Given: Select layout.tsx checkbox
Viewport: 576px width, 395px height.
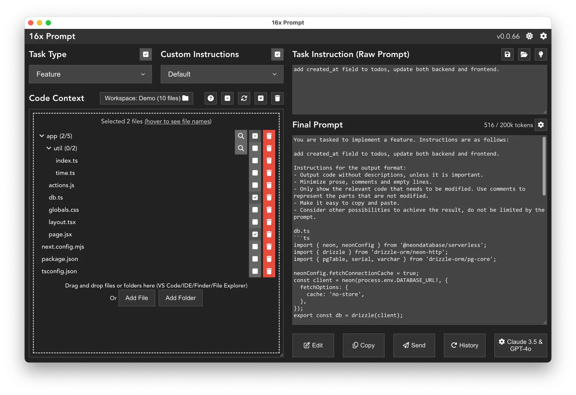Looking at the screenshot, I should 255,222.
